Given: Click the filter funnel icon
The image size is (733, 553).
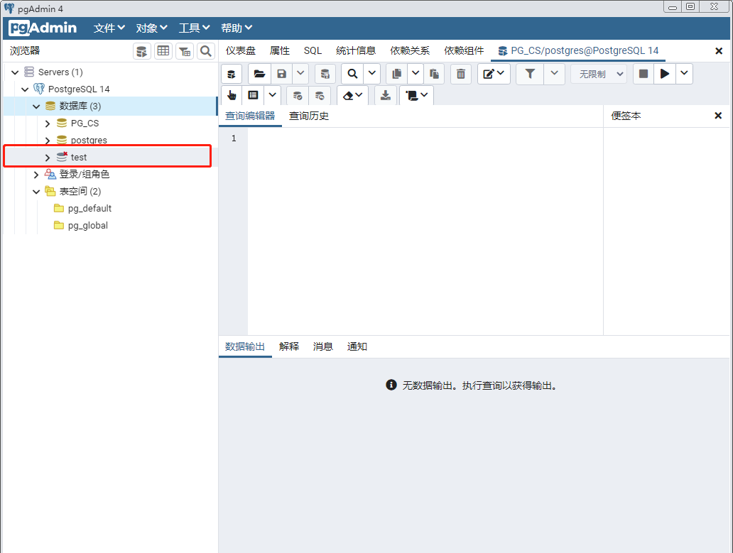Looking at the screenshot, I should 530,74.
